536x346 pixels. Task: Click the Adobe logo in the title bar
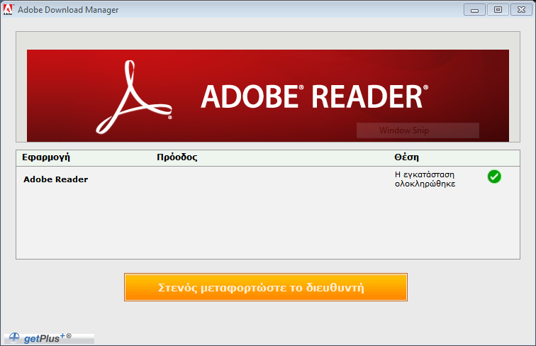click(8, 10)
